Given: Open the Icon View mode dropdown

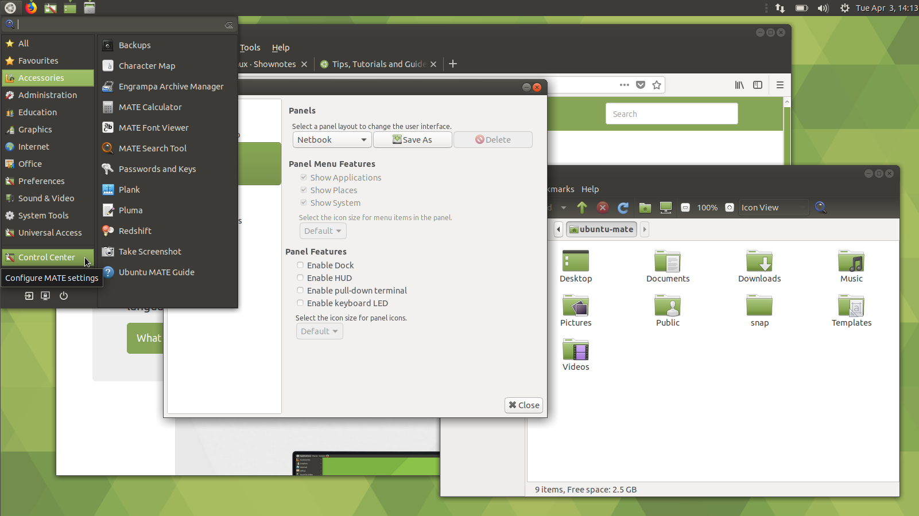Looking at the screenshot, I should point(773,208).
